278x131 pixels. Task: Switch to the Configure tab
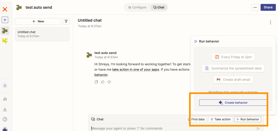click(x=137, y=7)
